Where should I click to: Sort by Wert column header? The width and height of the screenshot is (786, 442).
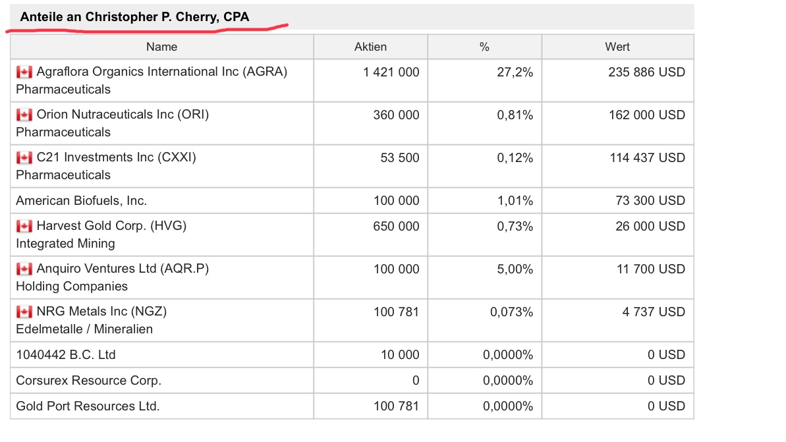coord(617,47)
